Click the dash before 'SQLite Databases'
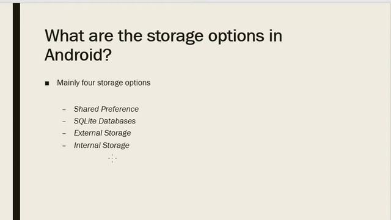Screen dimensions: 391x220 [64, 122]
